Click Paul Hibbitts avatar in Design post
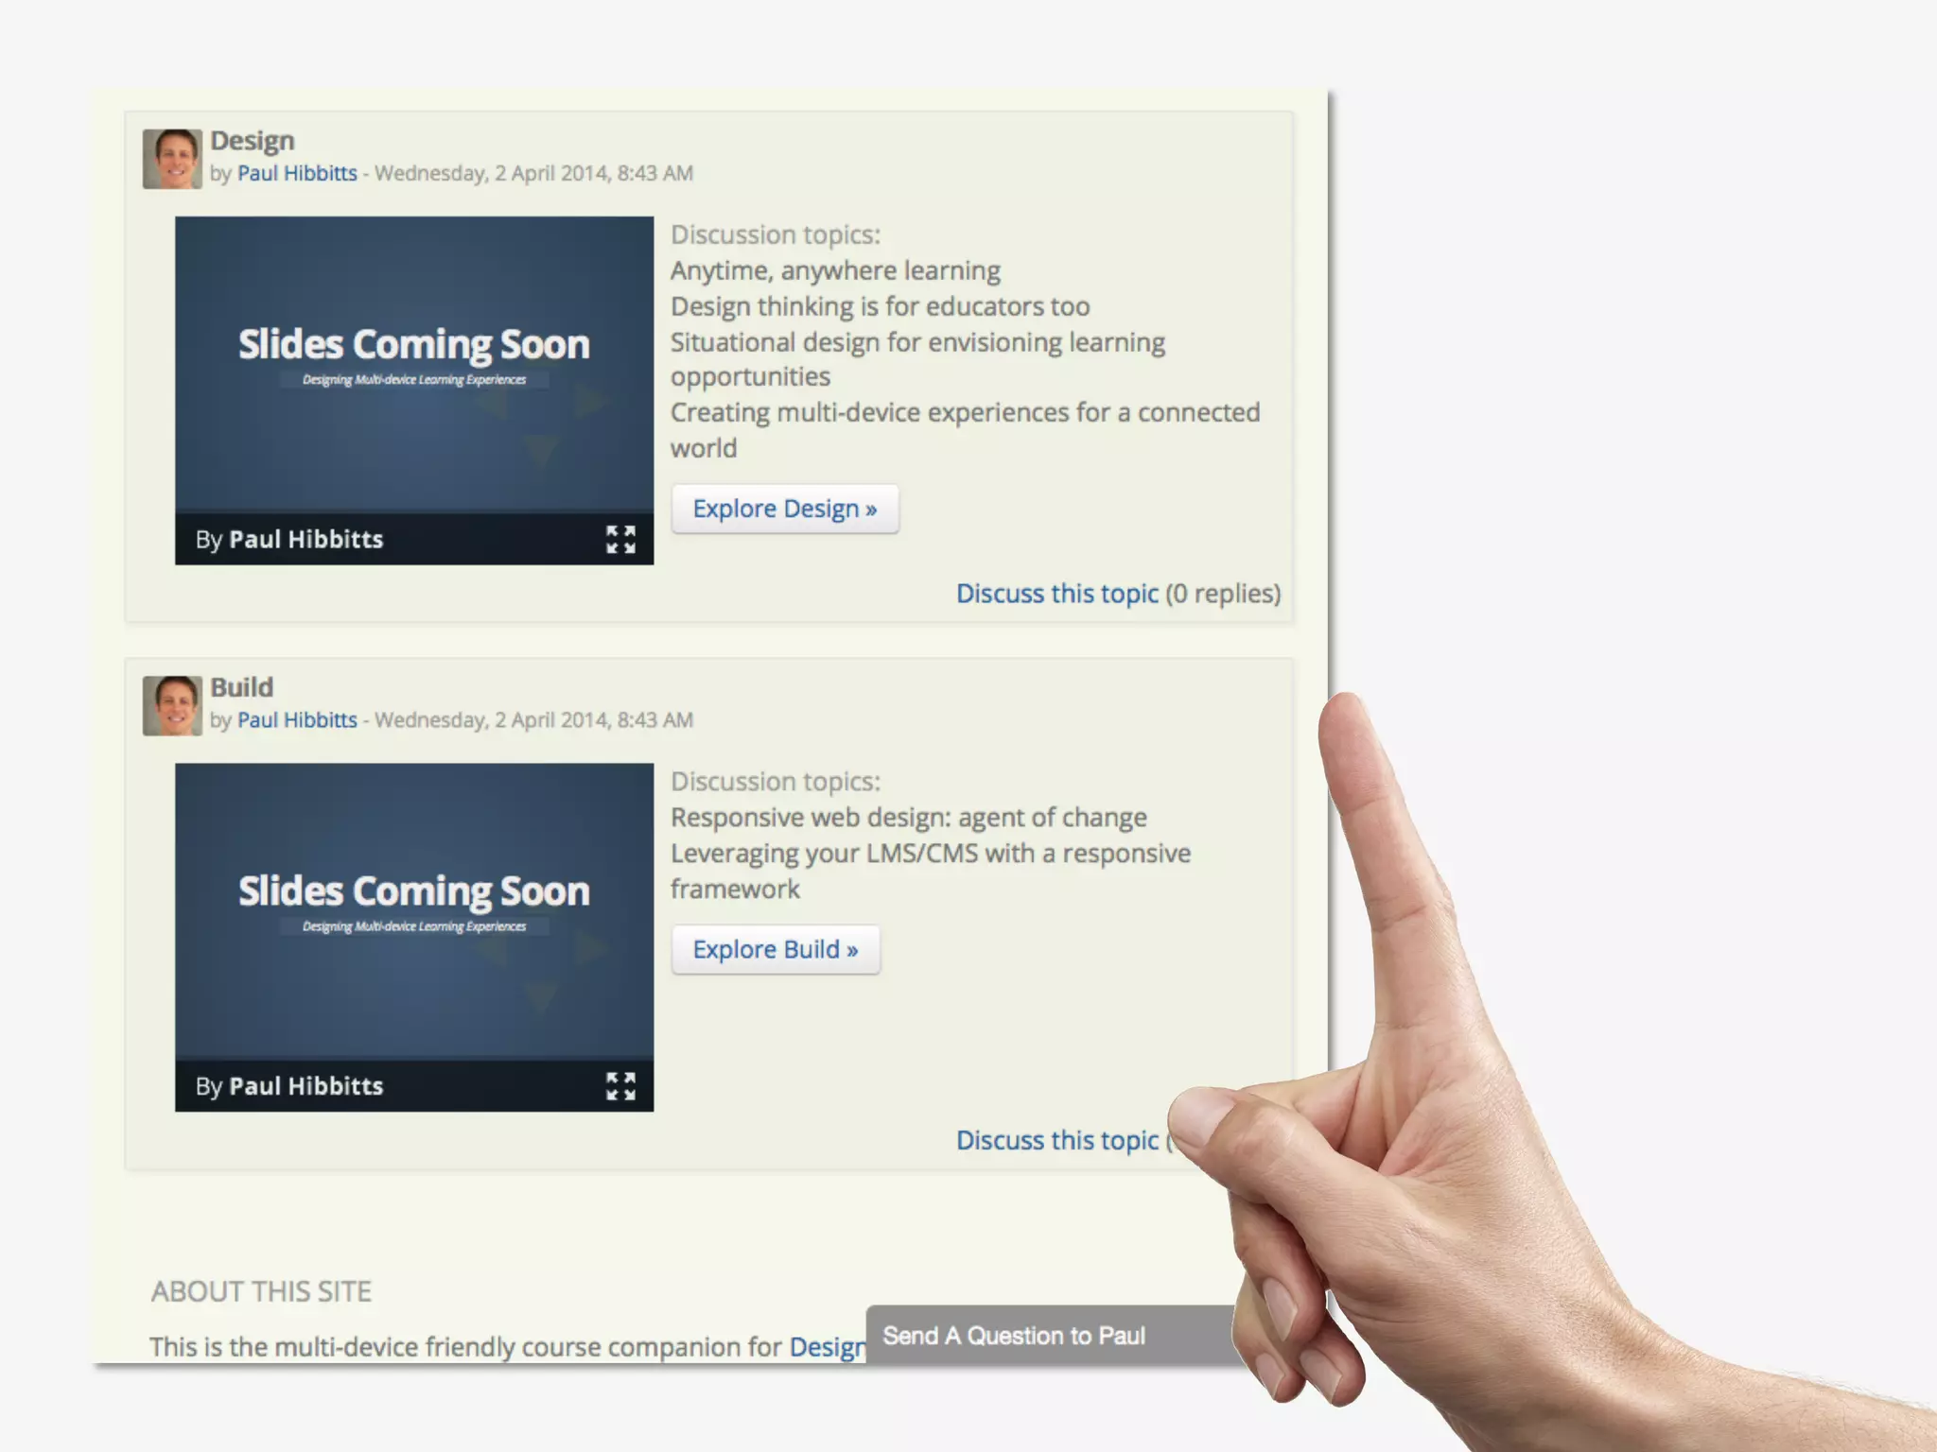1937x1452 pixels. pos(172,159)
